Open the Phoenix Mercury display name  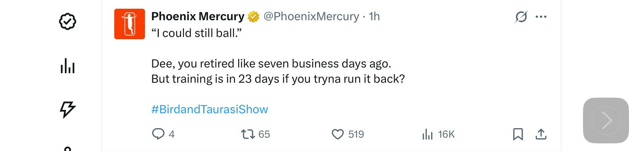[x=198, y=16]
